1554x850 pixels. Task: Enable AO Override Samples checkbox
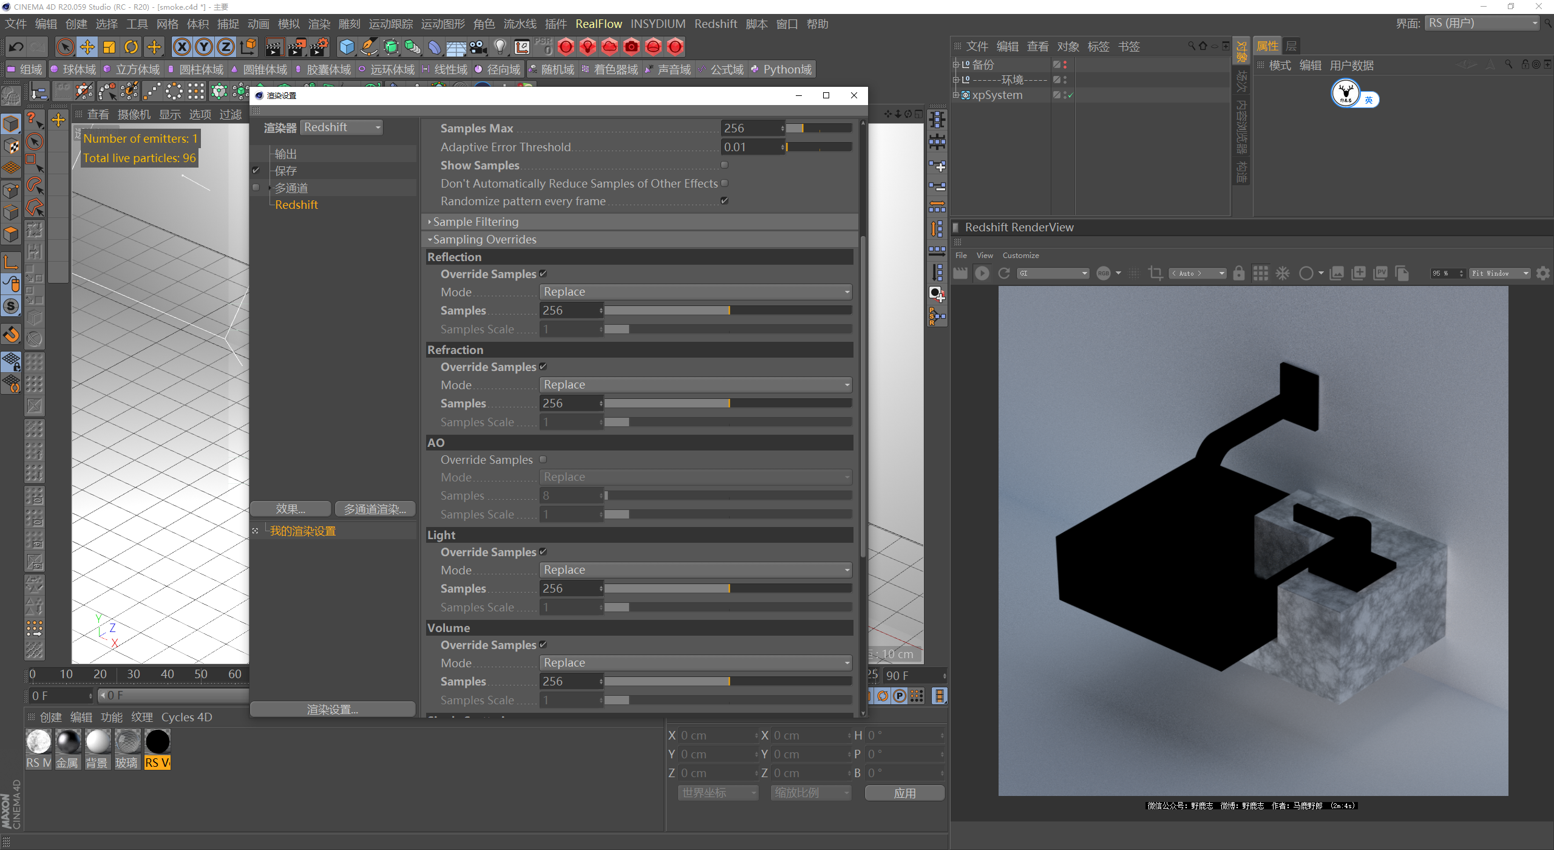tap(543, 459)
